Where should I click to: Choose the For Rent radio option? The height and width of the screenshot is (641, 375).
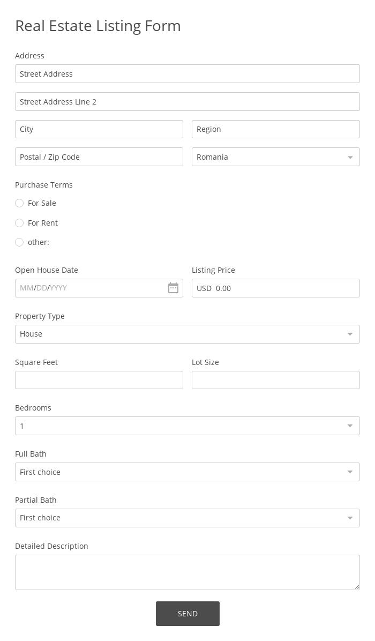click(19, 223)
